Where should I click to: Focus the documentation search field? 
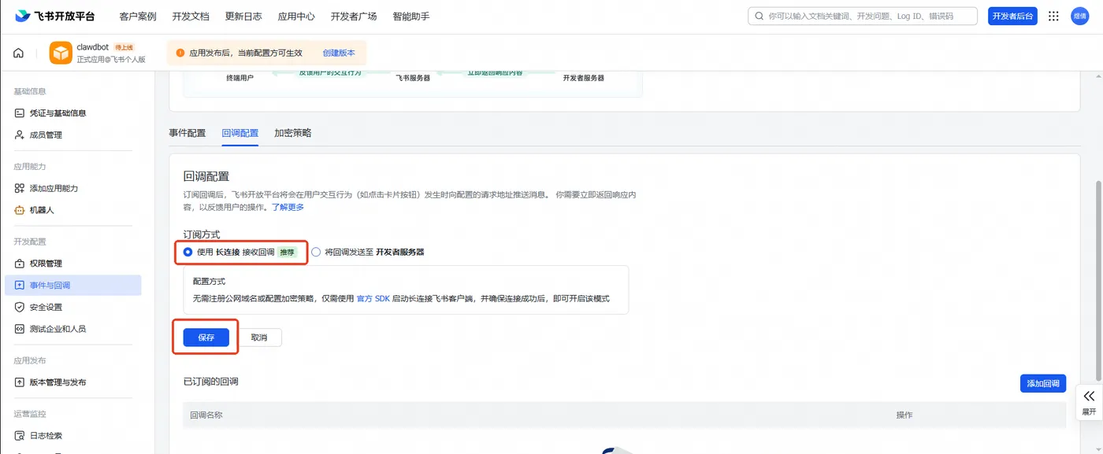[862, 16]
